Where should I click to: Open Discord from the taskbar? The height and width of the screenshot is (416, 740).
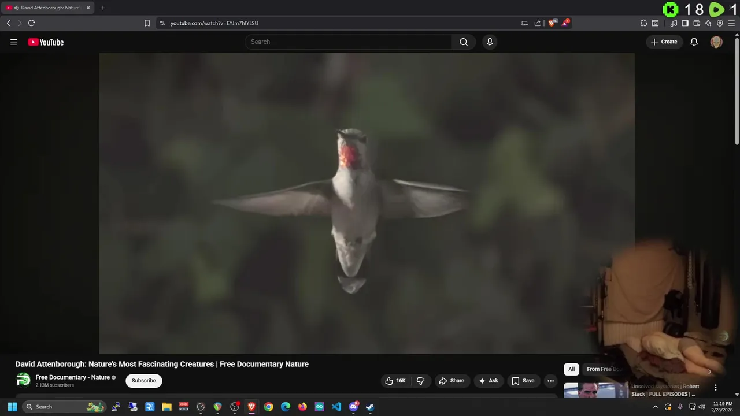(353, 407)
